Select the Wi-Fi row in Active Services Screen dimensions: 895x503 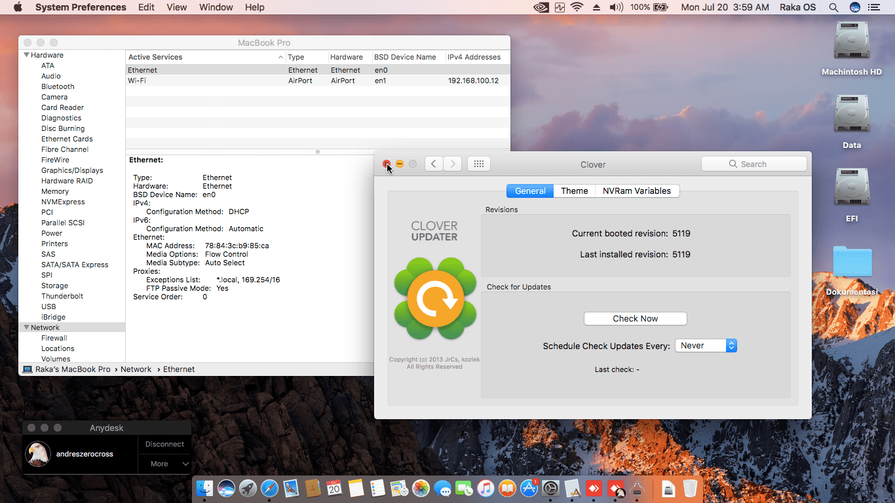tap(318, 81)
